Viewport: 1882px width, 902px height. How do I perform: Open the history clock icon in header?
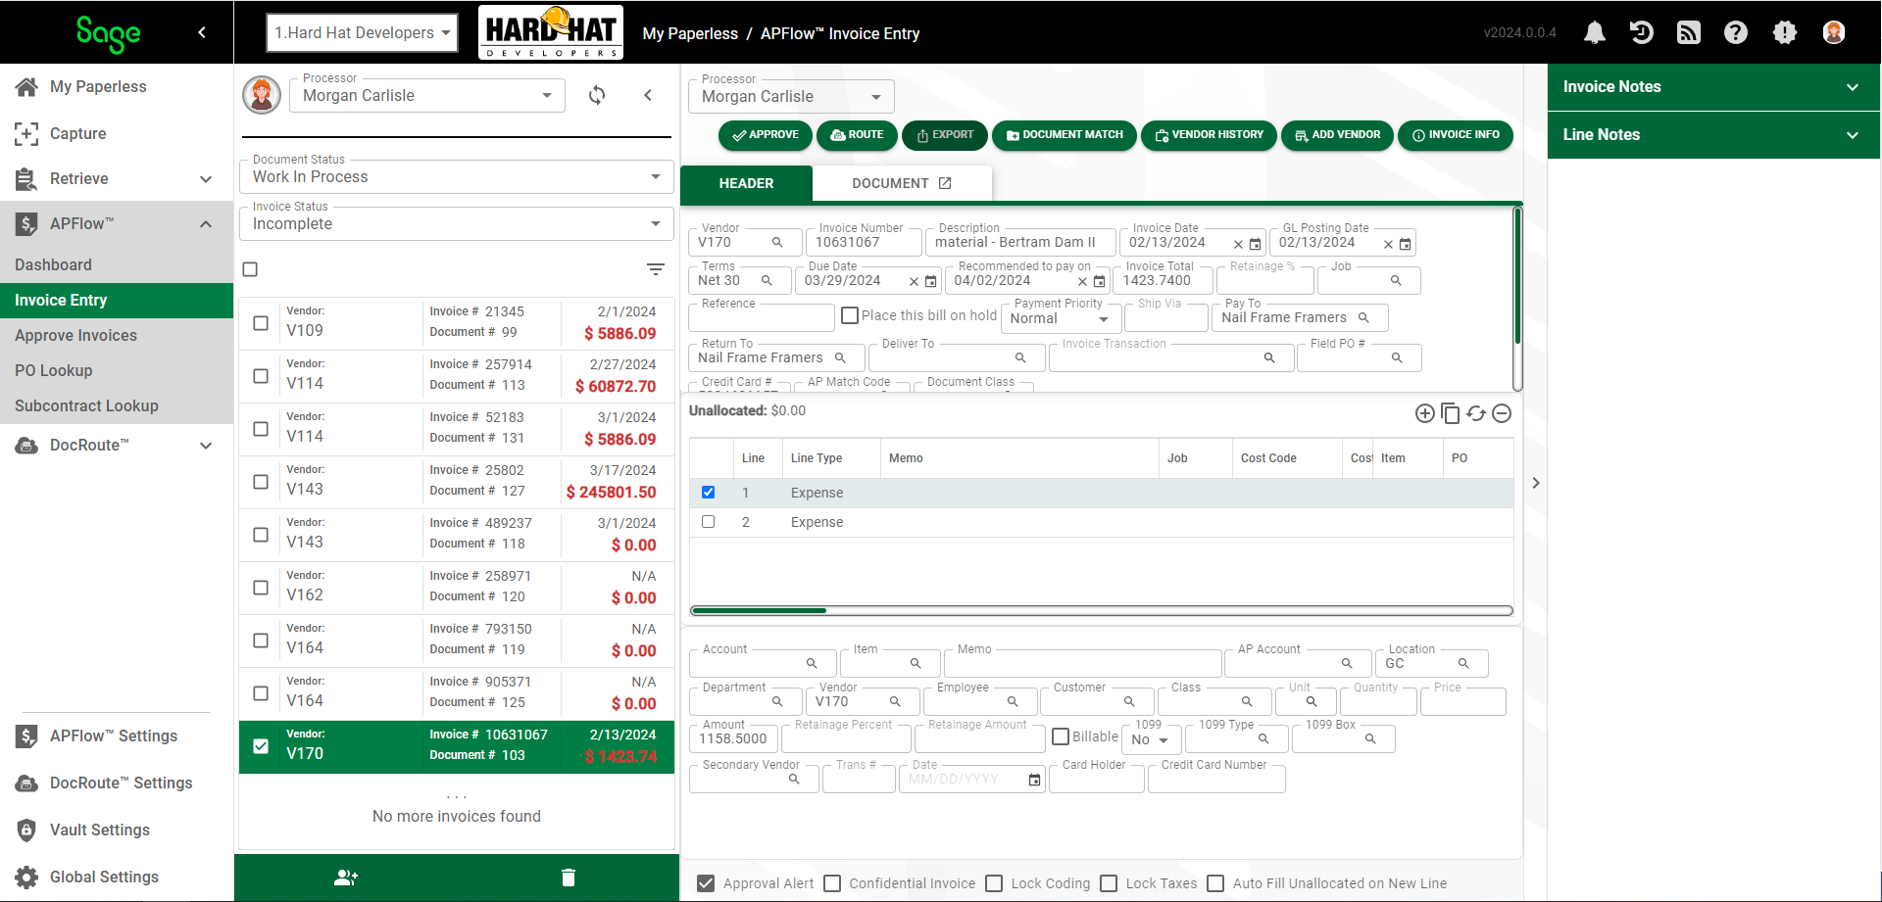[x=1642, y=32]
